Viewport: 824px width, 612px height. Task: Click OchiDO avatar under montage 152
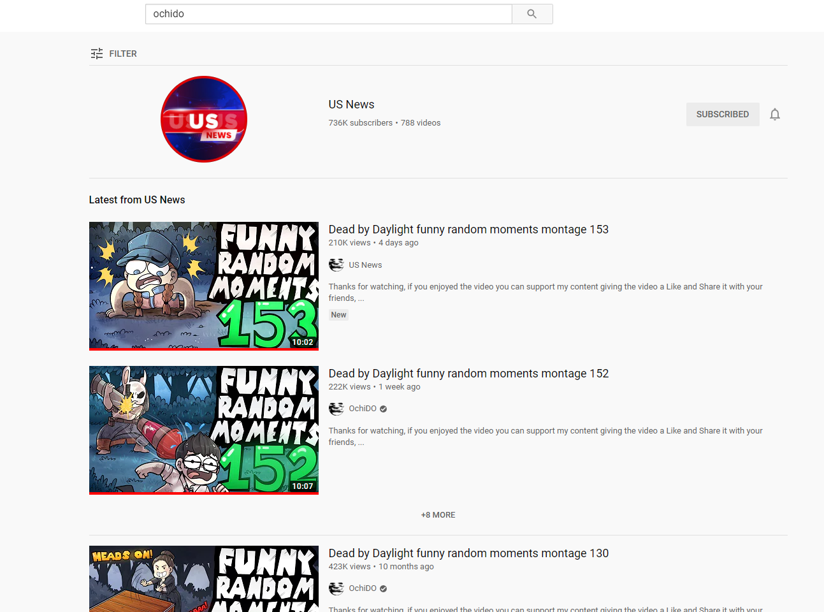[336, 409]
